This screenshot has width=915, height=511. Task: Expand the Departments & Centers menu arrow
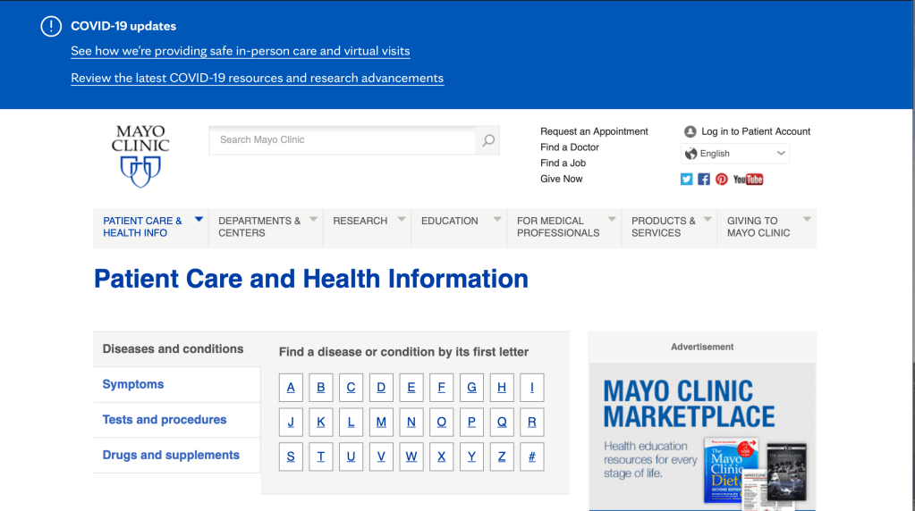pos(313,219)
